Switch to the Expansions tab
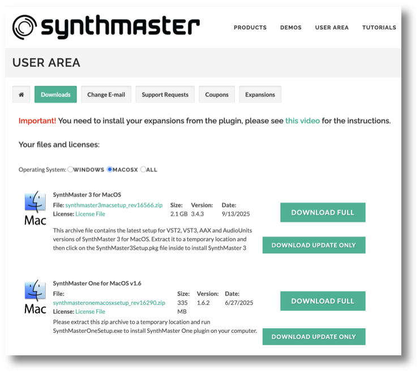The width and height of the screenshot is (420, 374). click(x=260, y=94)
